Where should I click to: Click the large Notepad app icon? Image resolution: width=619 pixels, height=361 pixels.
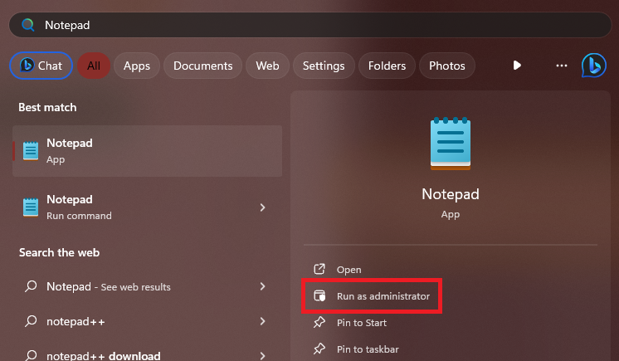(x=450, y=144)
